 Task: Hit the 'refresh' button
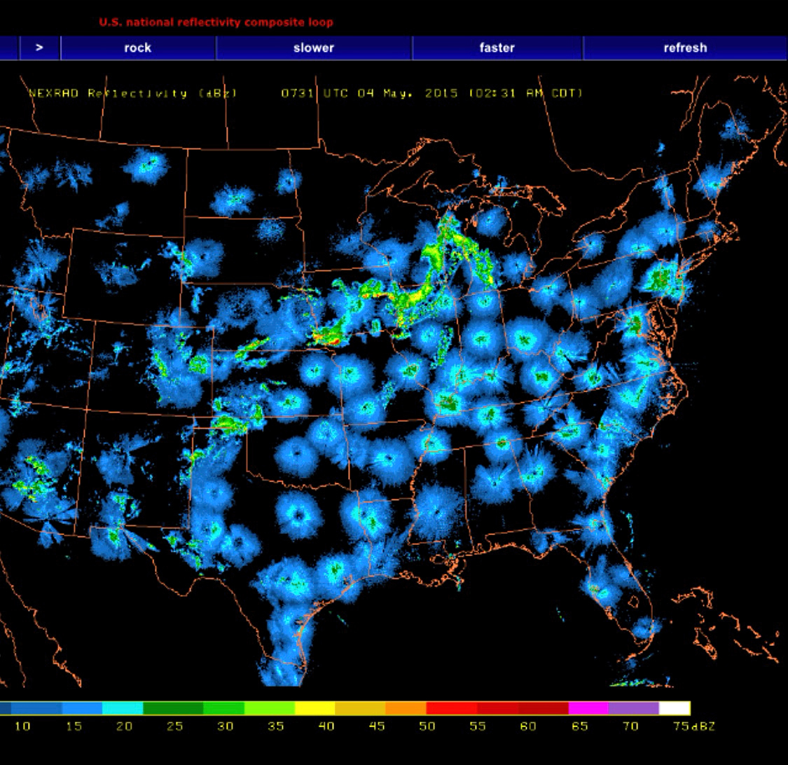tap(685, 48)
